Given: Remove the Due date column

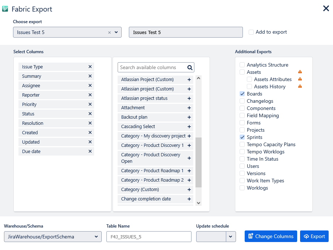Looking at the screenshot, I should click(90, 152).
